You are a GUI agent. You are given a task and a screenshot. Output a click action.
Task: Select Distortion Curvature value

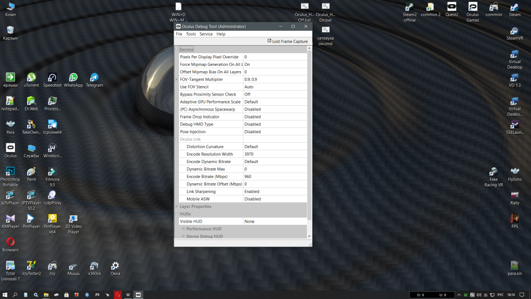pos(275,147)
